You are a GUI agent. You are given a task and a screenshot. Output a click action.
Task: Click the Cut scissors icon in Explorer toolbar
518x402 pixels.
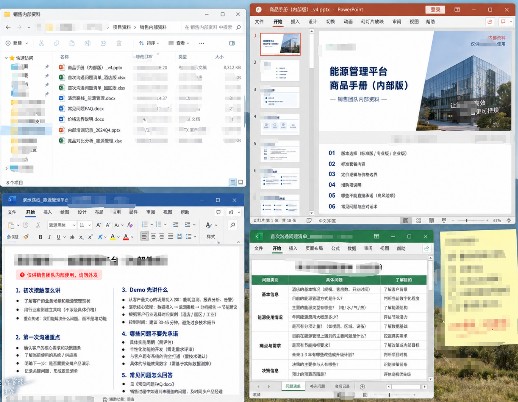[41, 43]
